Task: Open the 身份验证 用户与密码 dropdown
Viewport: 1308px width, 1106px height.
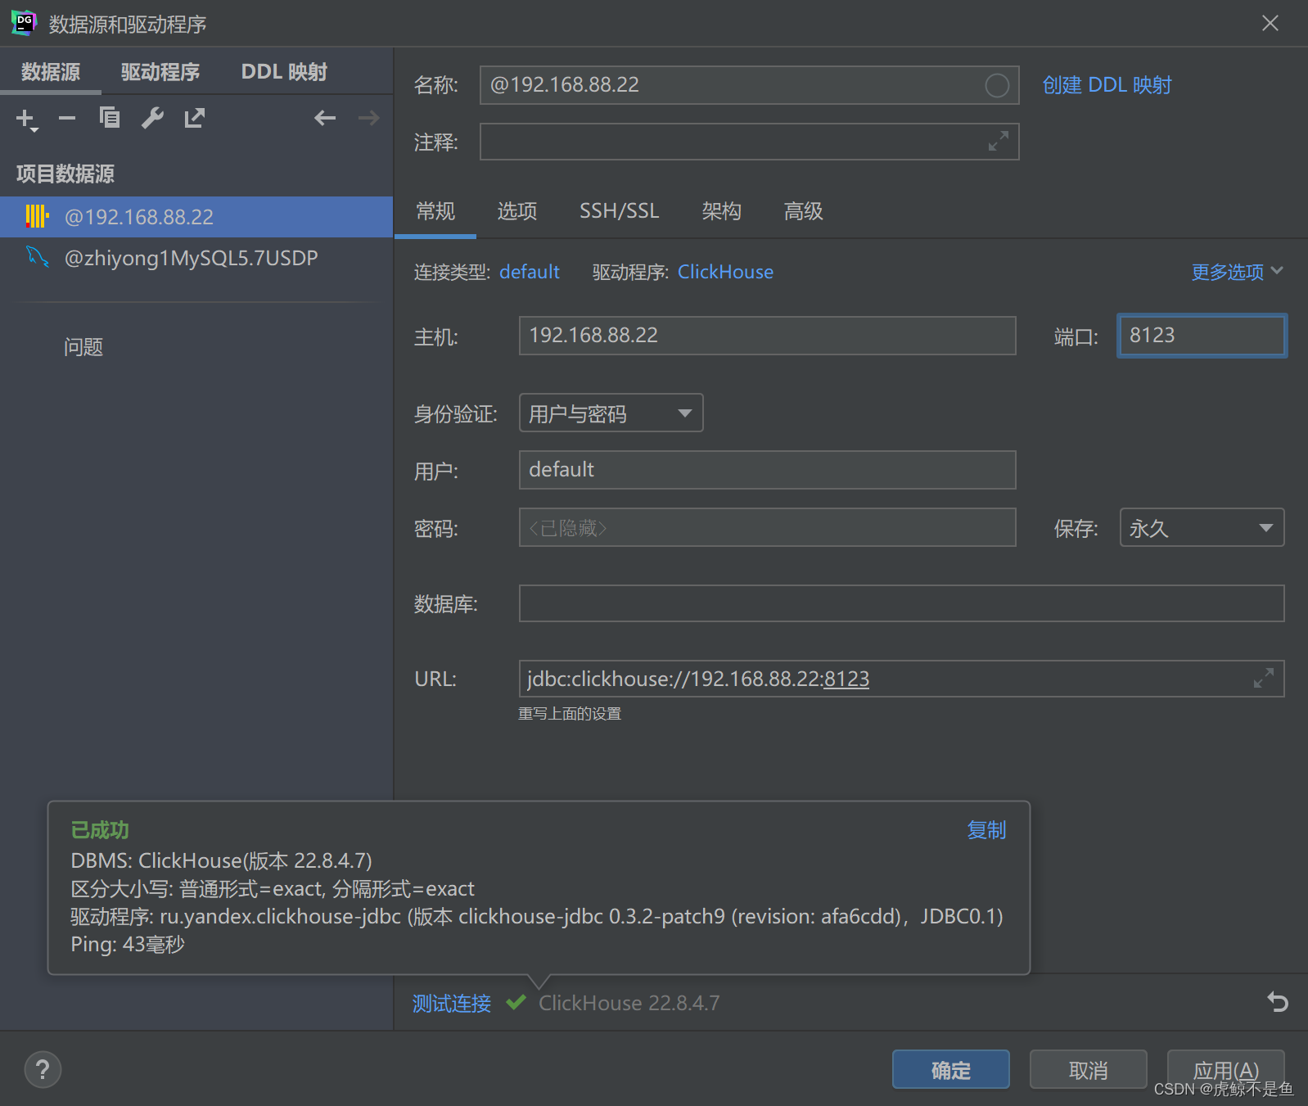Action: coord(611,413)
